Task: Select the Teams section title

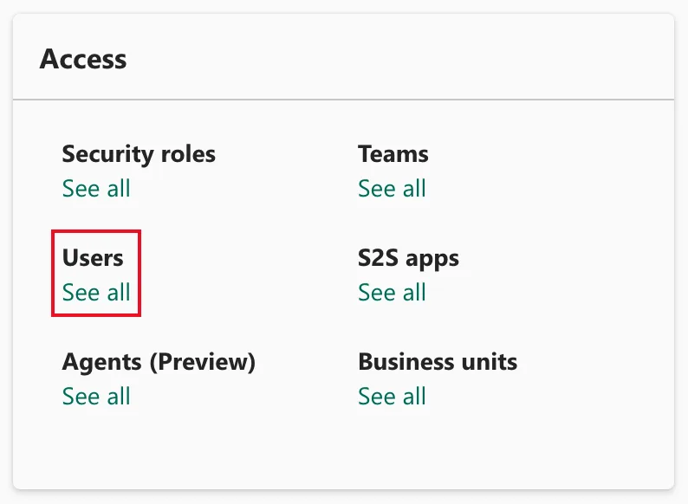Action: [x=393, y=154]
